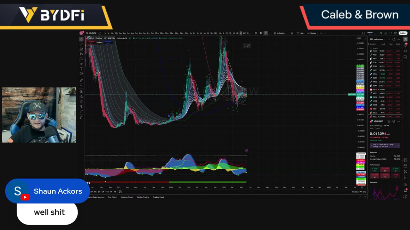Select the 1s timeframe
410x230 pixels.
[105, 33]
